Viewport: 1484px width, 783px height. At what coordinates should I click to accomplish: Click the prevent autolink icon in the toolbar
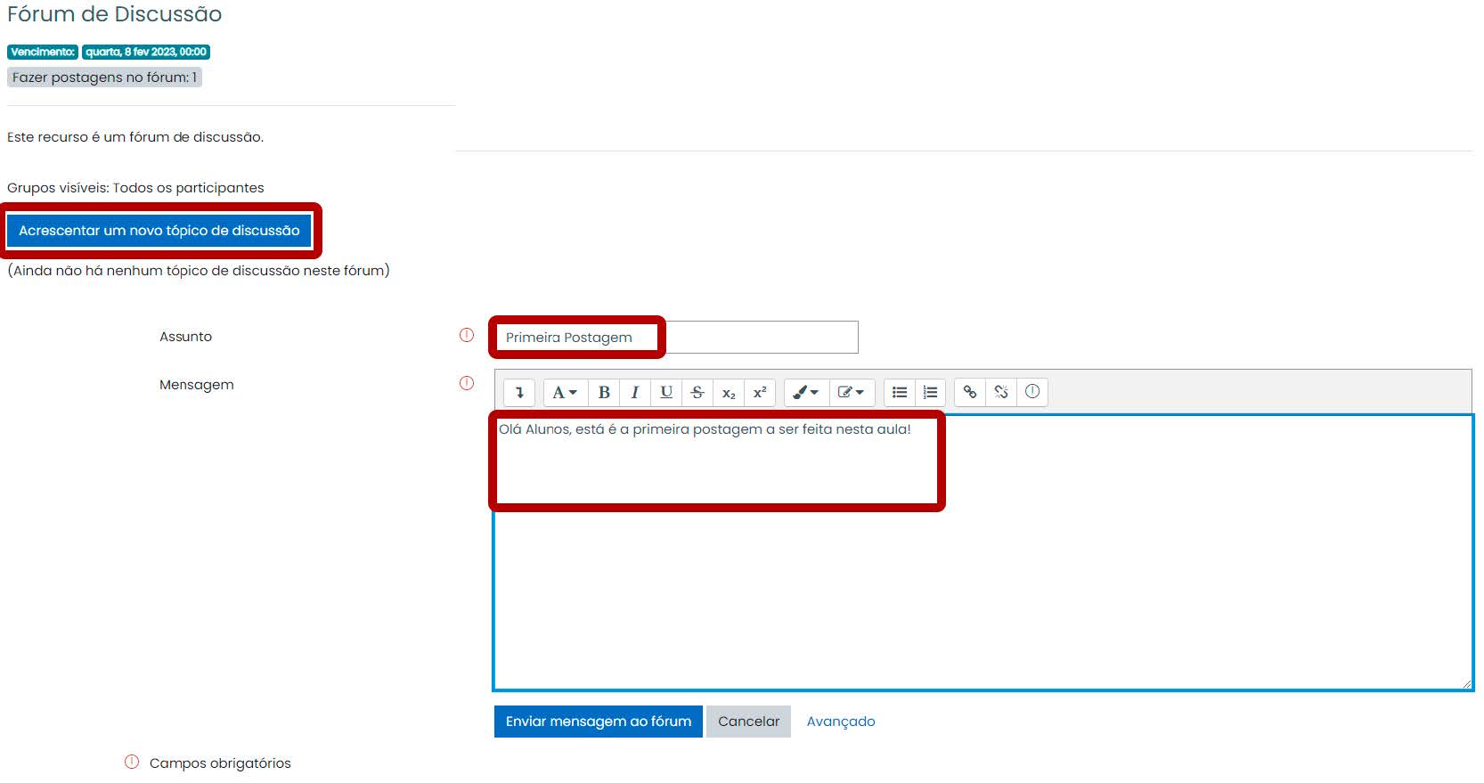pos(1032,392)
